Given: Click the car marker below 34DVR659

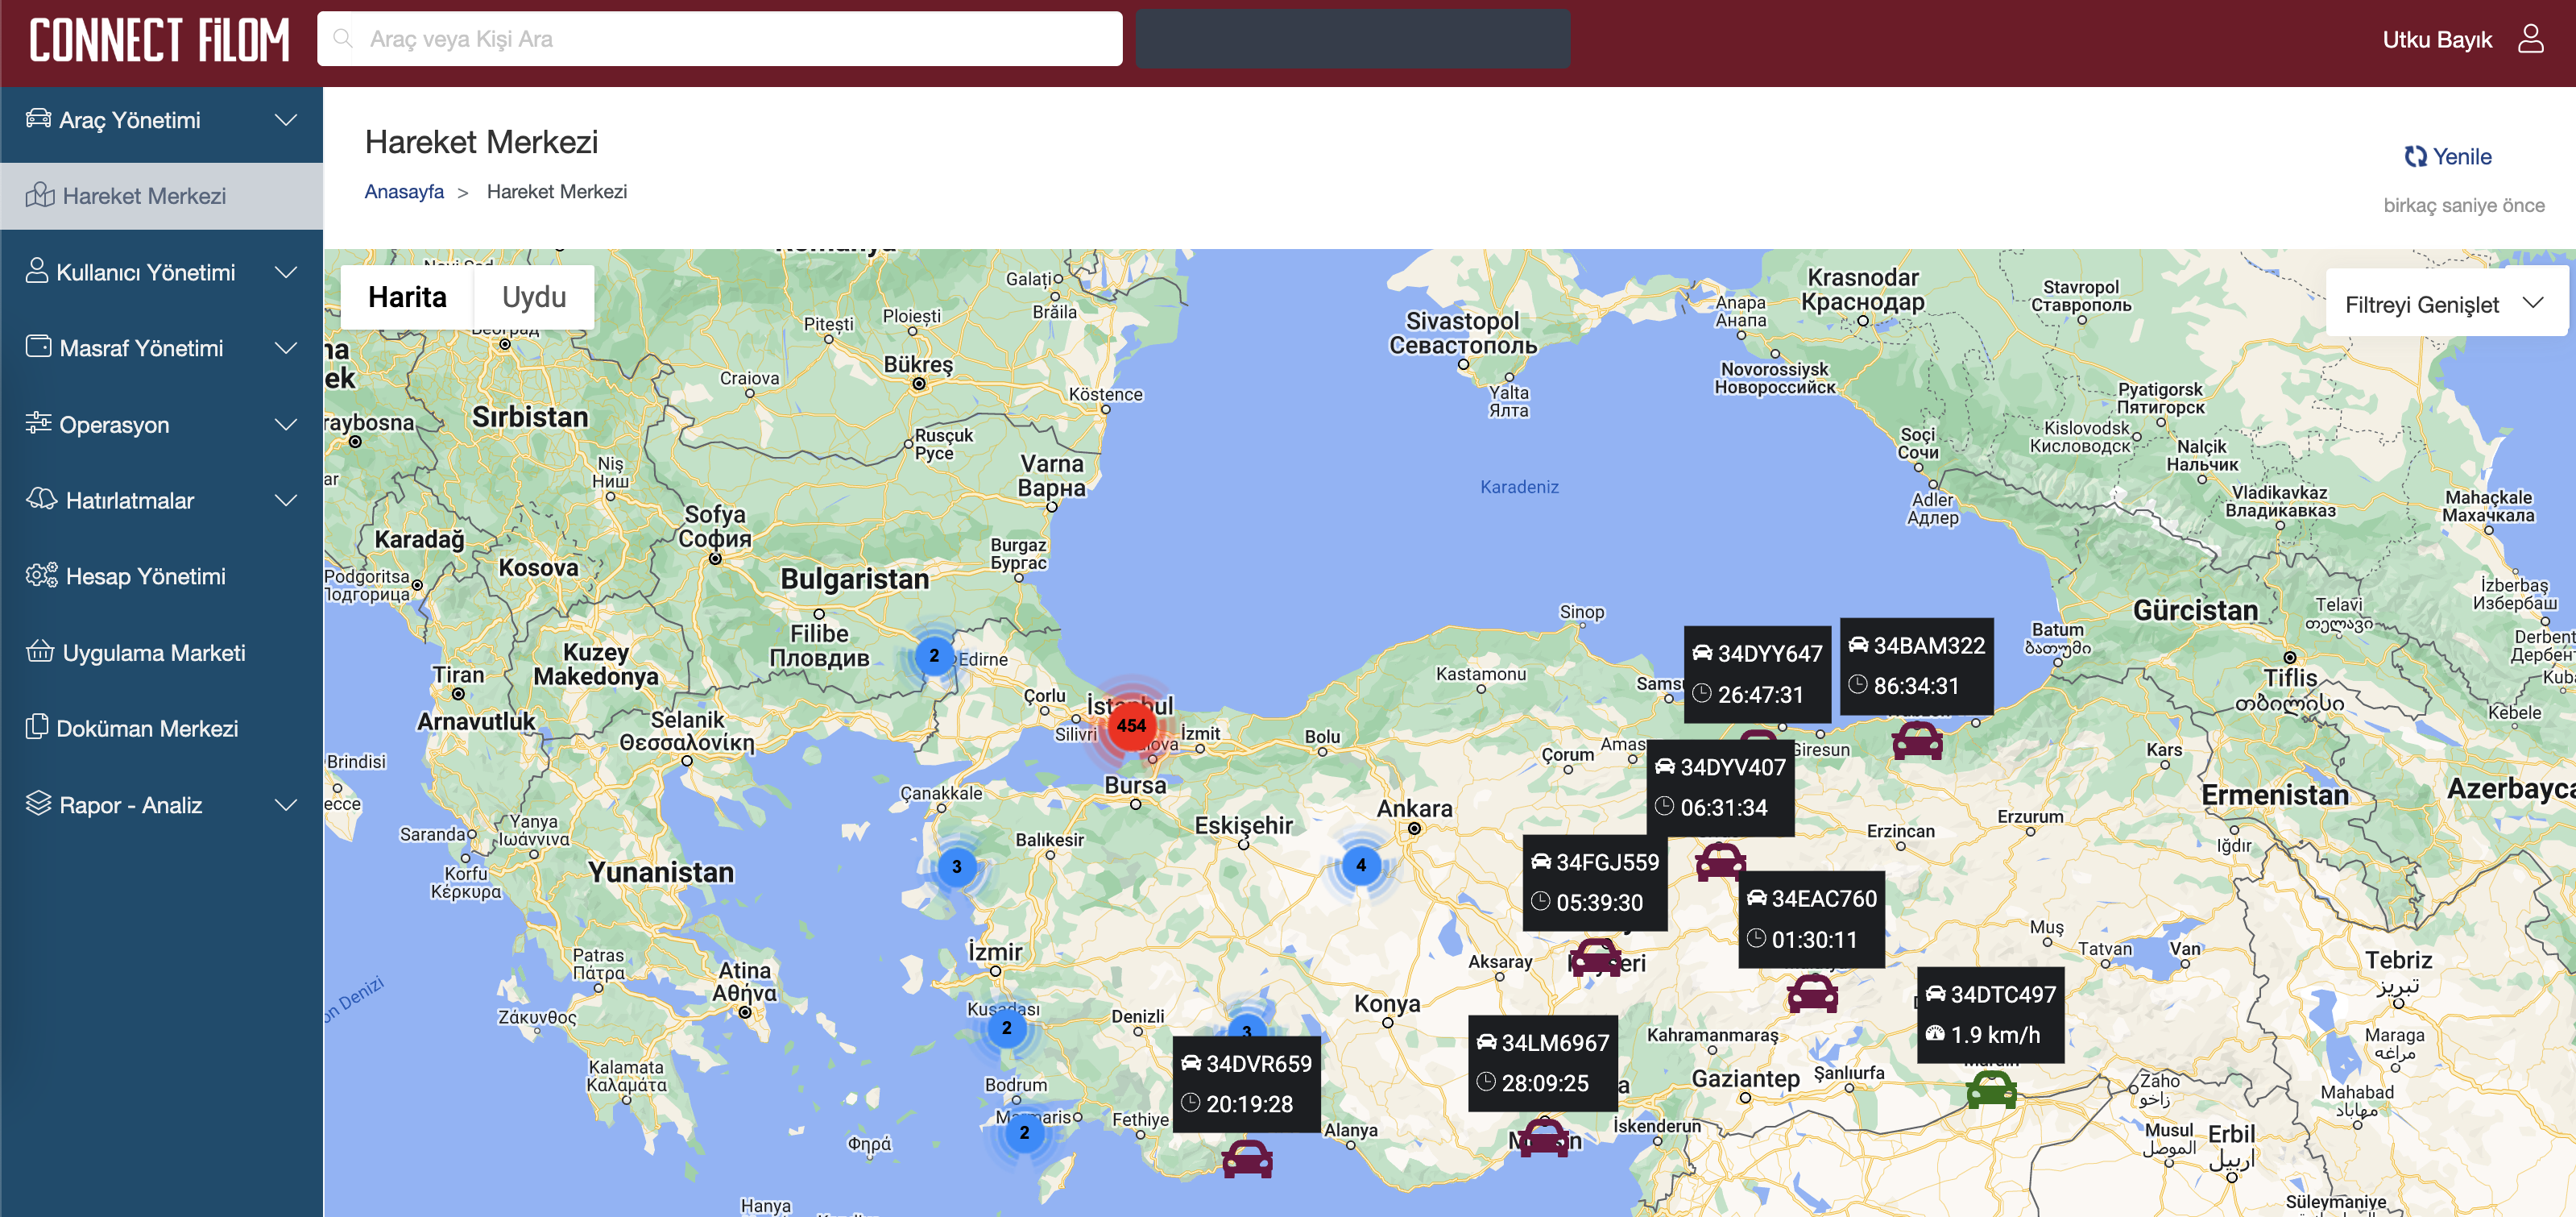Looking at the screenshot, I should pos(1246,1159).
